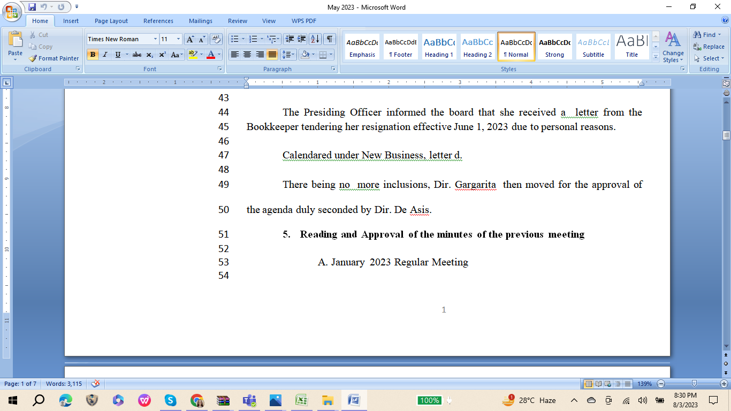Apply the Subtitle style

(x=593, y=47)
